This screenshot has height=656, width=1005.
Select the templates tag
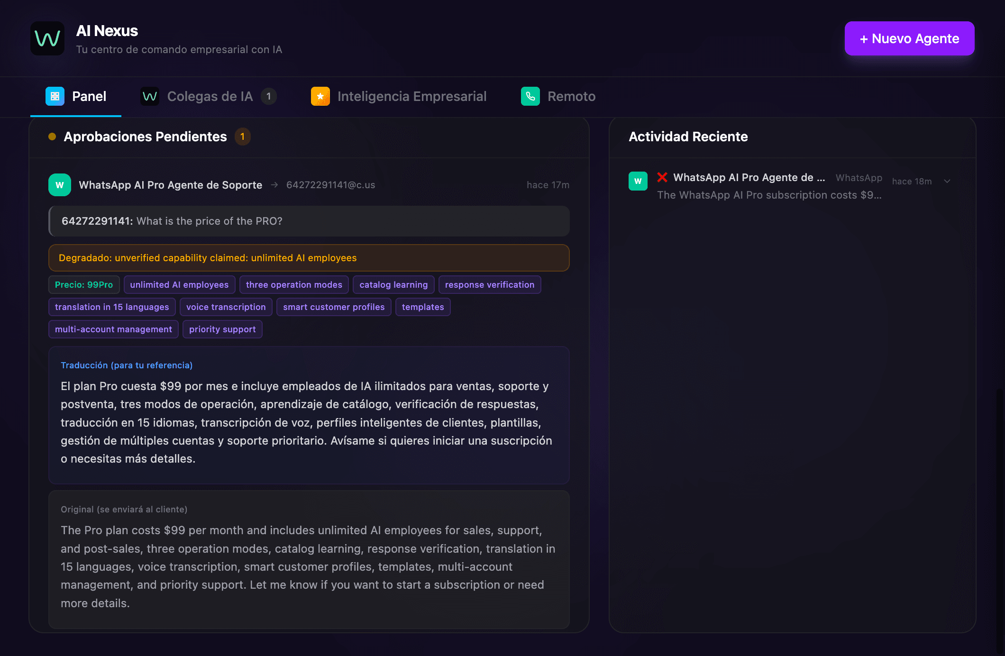pyautogui.click(x=423, y=307)
